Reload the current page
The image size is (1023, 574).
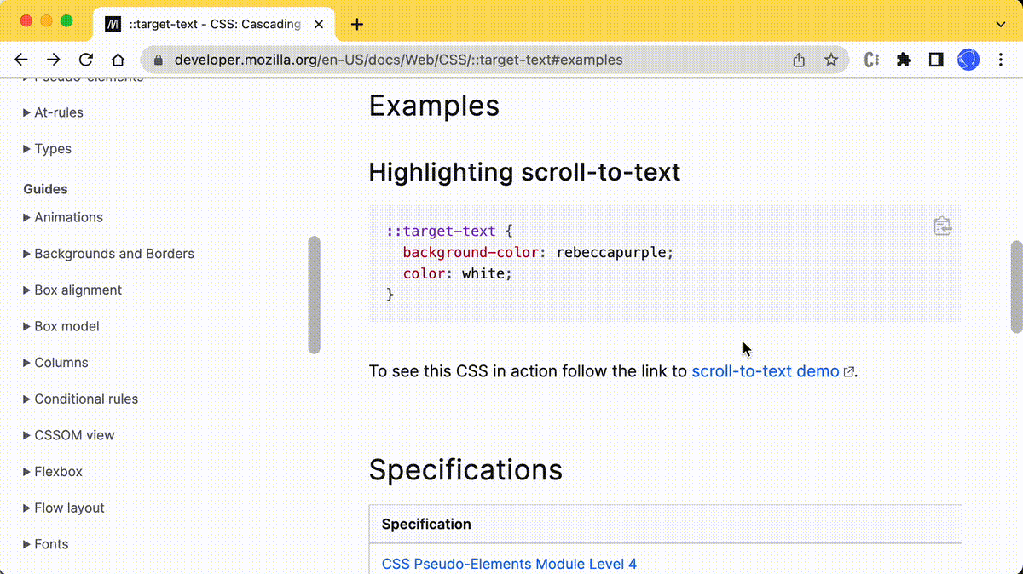click(x=85, y=60)
